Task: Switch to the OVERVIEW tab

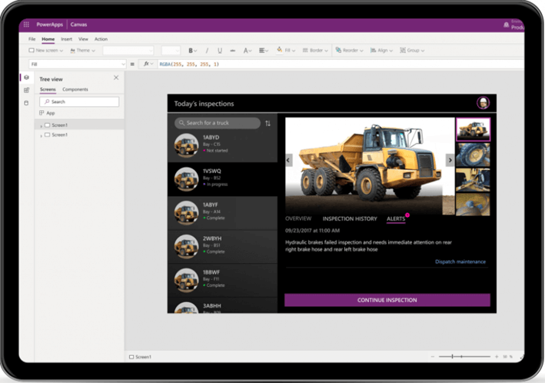Action: click(298, 219)
